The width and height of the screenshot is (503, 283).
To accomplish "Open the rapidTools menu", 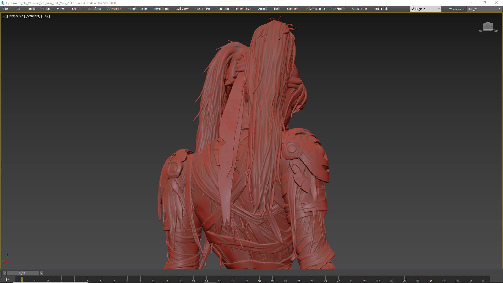I will coord(381,9).
